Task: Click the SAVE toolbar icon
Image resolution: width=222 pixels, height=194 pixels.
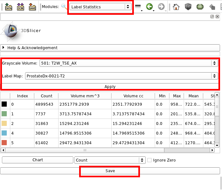Action: click(32, 7)
